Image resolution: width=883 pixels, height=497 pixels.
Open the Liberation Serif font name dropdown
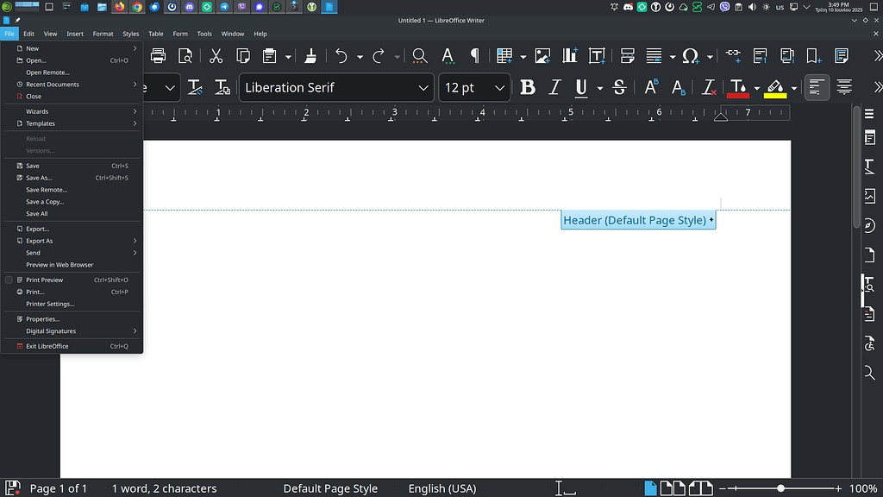[423, 87]
